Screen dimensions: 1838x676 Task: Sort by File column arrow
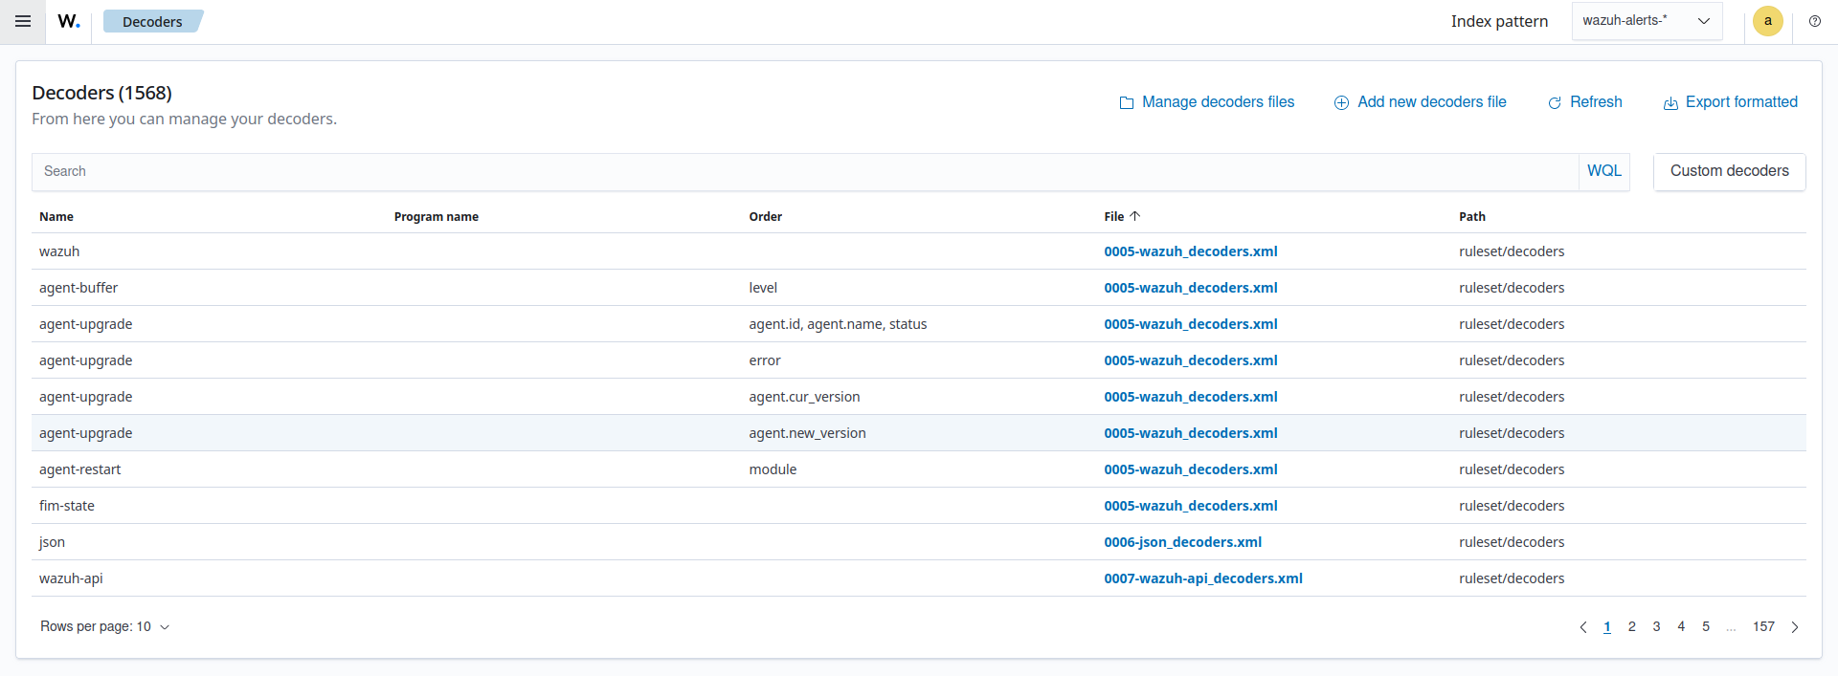[x=1134, y=216]
